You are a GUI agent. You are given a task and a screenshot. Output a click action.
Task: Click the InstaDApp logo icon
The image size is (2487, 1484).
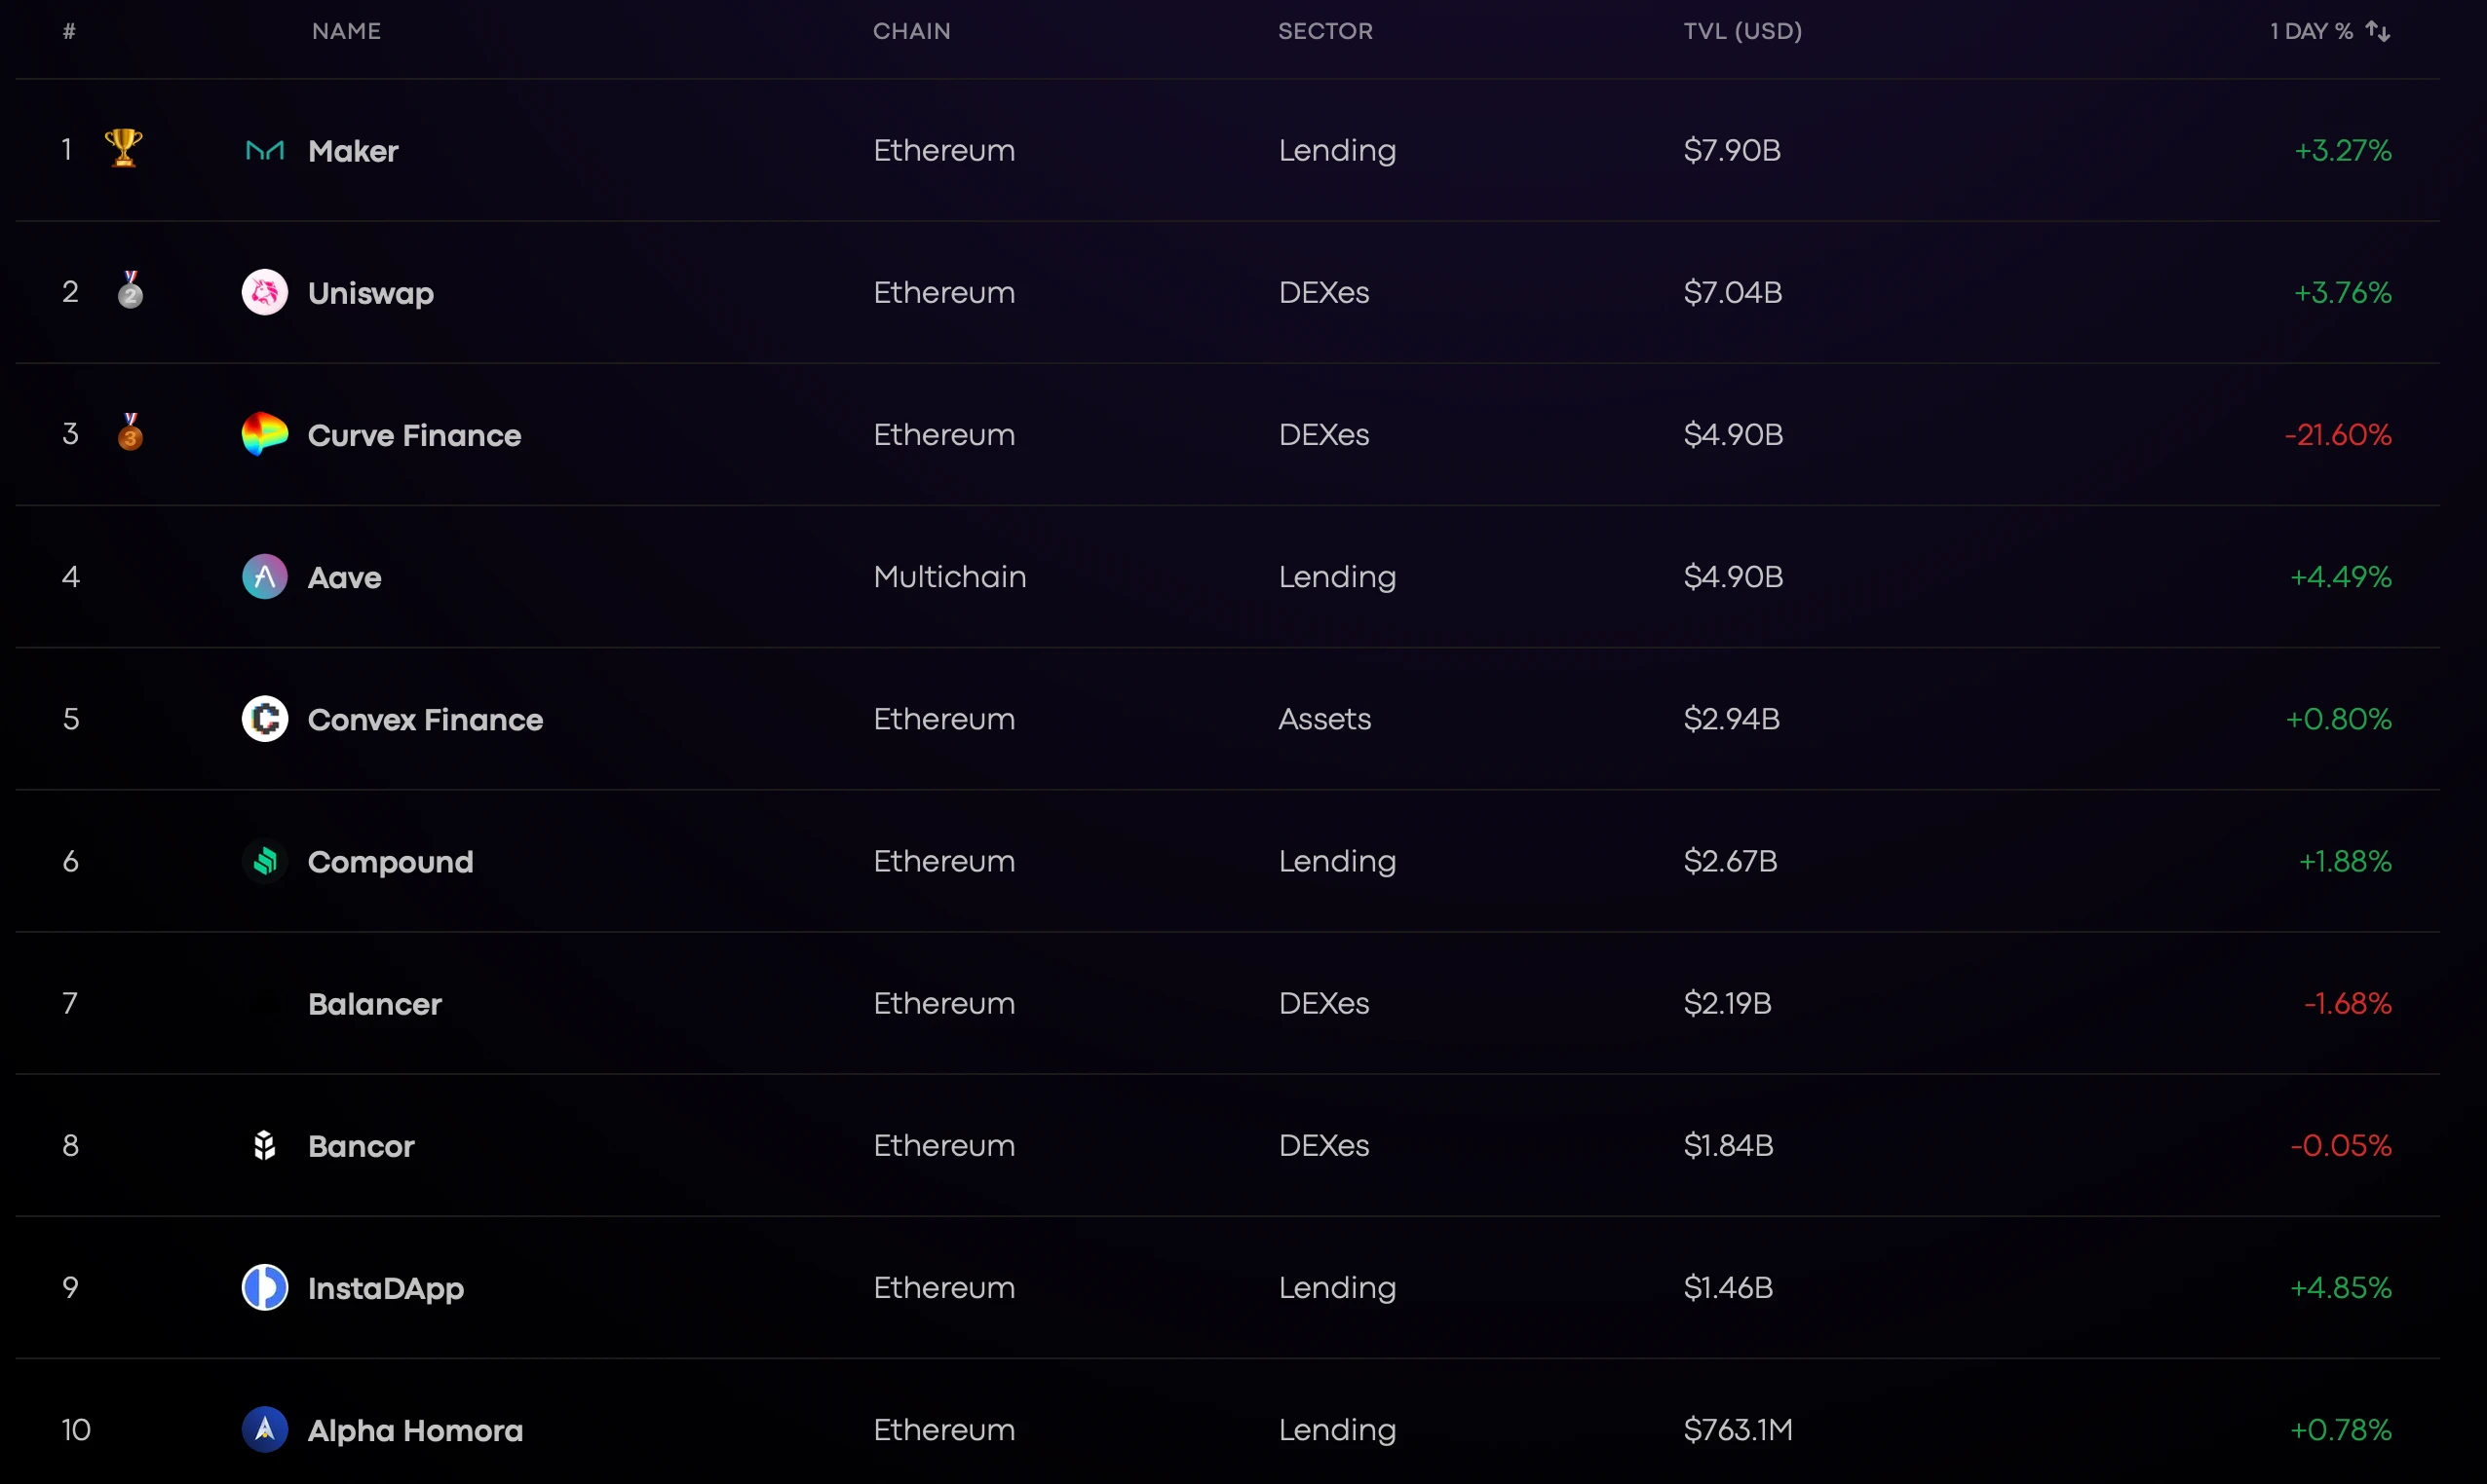pyautogui.click(x=265, y=1287)
